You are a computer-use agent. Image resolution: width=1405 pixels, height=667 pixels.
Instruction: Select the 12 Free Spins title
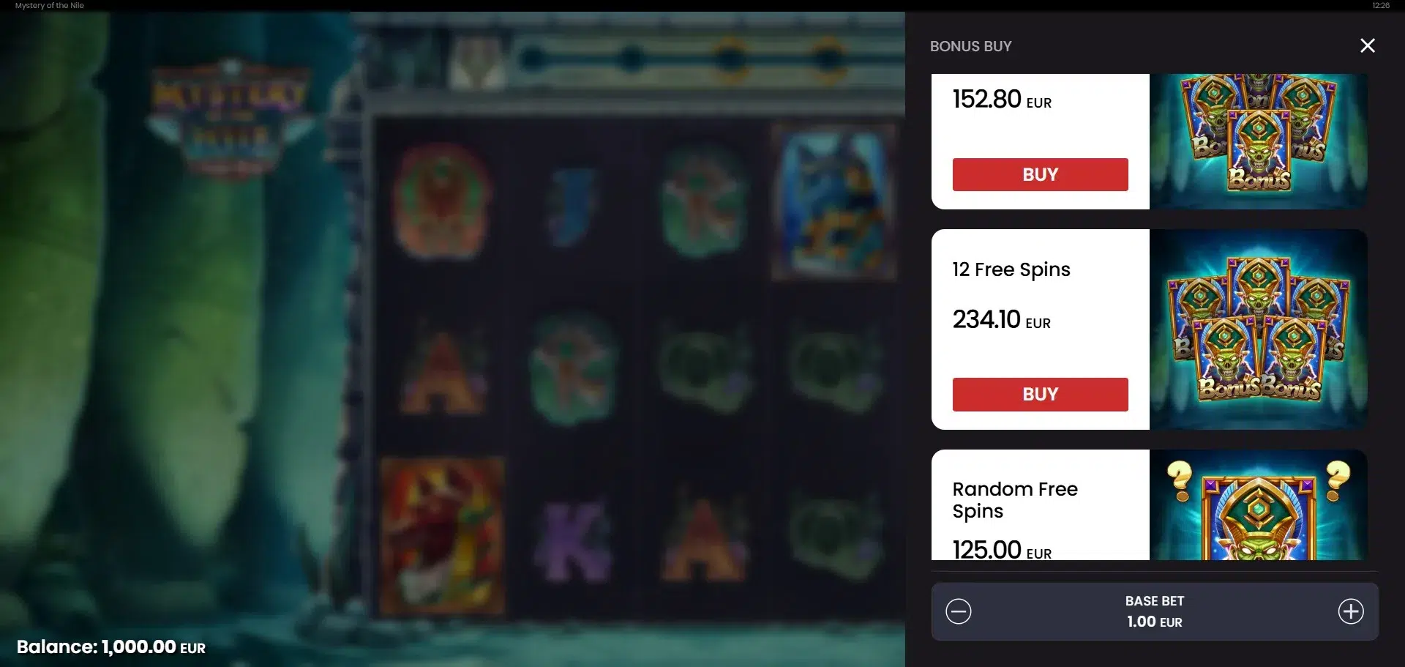[x=1011, y=270]
